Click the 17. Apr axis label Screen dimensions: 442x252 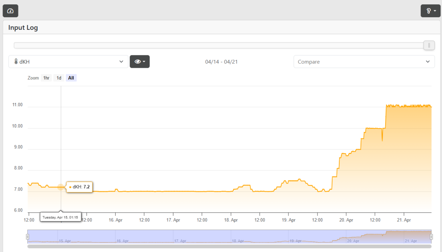point(173,220)
